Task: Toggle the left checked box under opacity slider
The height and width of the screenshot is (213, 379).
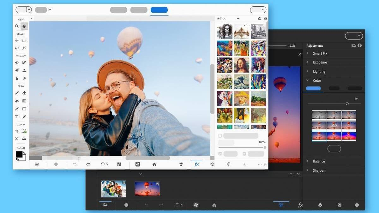Action: coord(220,154)
